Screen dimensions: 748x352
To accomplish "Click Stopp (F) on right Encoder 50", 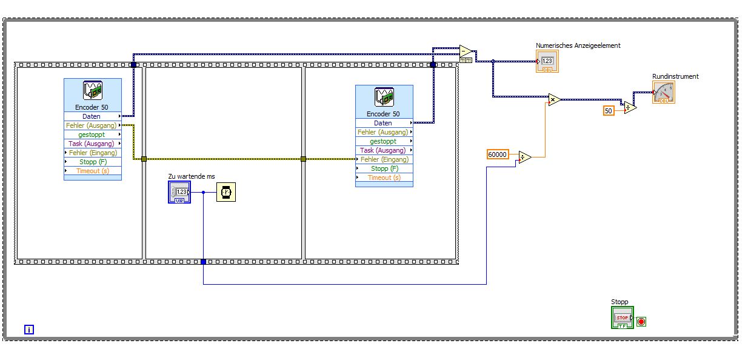I will click(384, 168).
